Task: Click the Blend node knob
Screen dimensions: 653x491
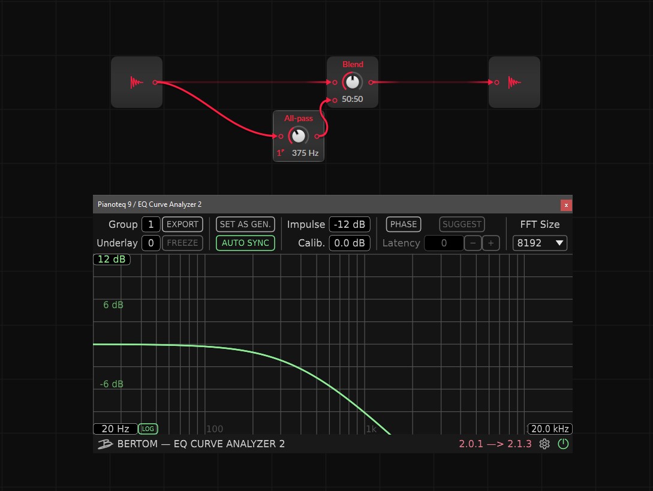Action: pos(353,82)
